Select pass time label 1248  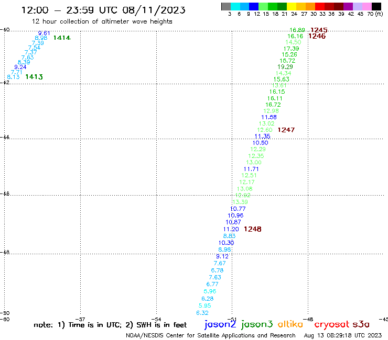(252, 229)
